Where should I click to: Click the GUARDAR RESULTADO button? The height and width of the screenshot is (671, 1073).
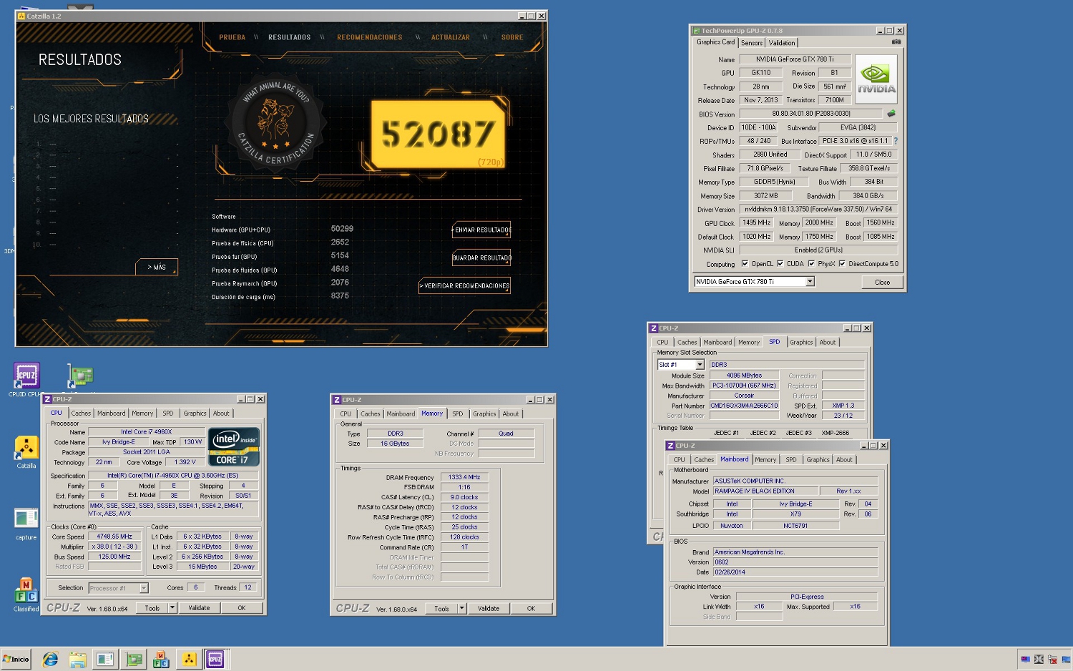point(482,258)
